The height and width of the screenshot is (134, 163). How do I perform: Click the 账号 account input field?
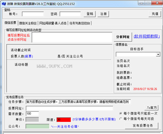tap(33, 14)
